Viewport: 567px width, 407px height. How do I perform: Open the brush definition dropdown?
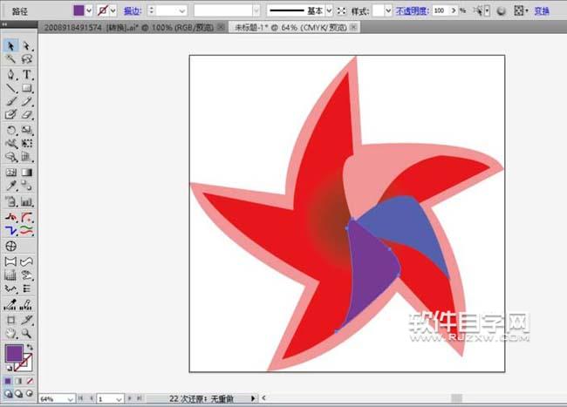coord(256,10)
